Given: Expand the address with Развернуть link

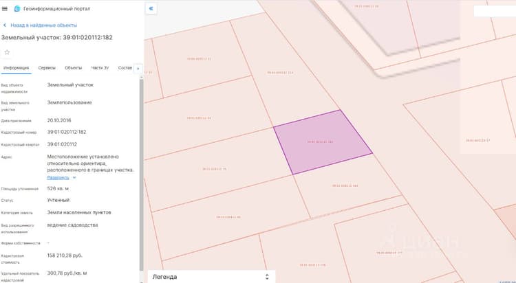Looking at the screenshot, I should pos(58,177).
